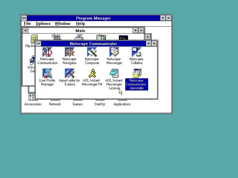Launch the Netscape Communicator icon

[x=47, y=52]
